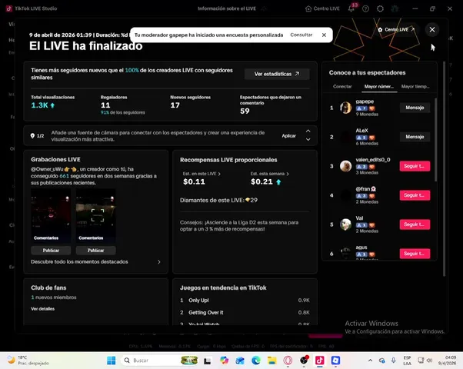Send Mensaje to ALeX
The height and width of the screenshot is (369, 463).
click(415, 137)
